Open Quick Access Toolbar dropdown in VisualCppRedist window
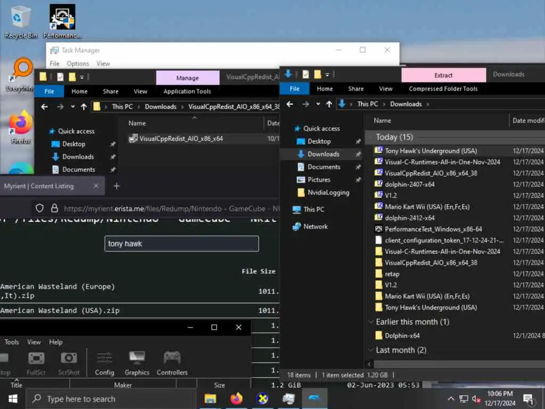This screenshot has width=545, height=409. click(82, 77)
